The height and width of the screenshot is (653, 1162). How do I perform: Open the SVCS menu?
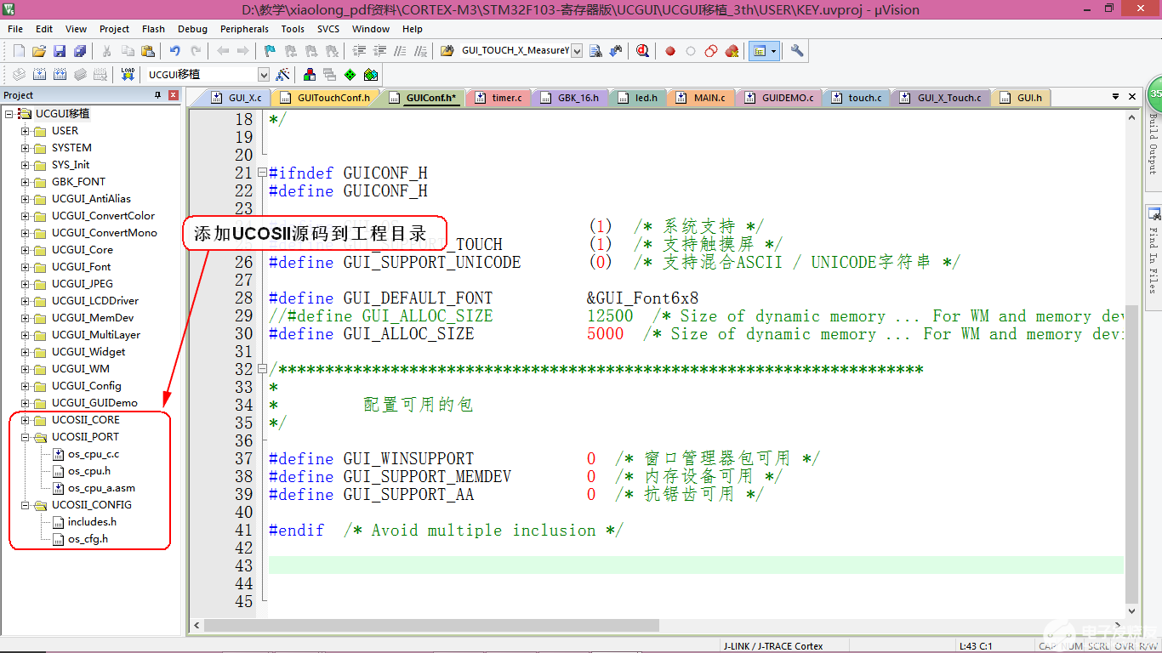tap(328, 29)
